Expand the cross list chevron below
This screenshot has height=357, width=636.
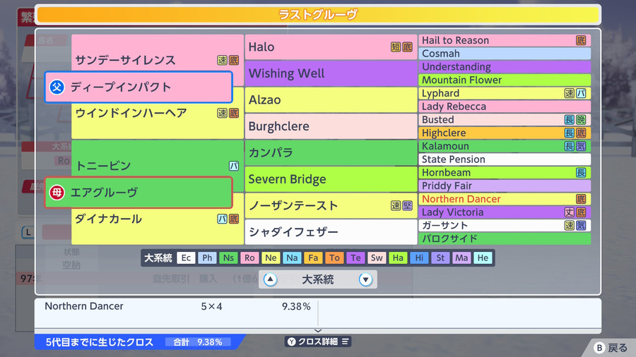tap(318, 331)
